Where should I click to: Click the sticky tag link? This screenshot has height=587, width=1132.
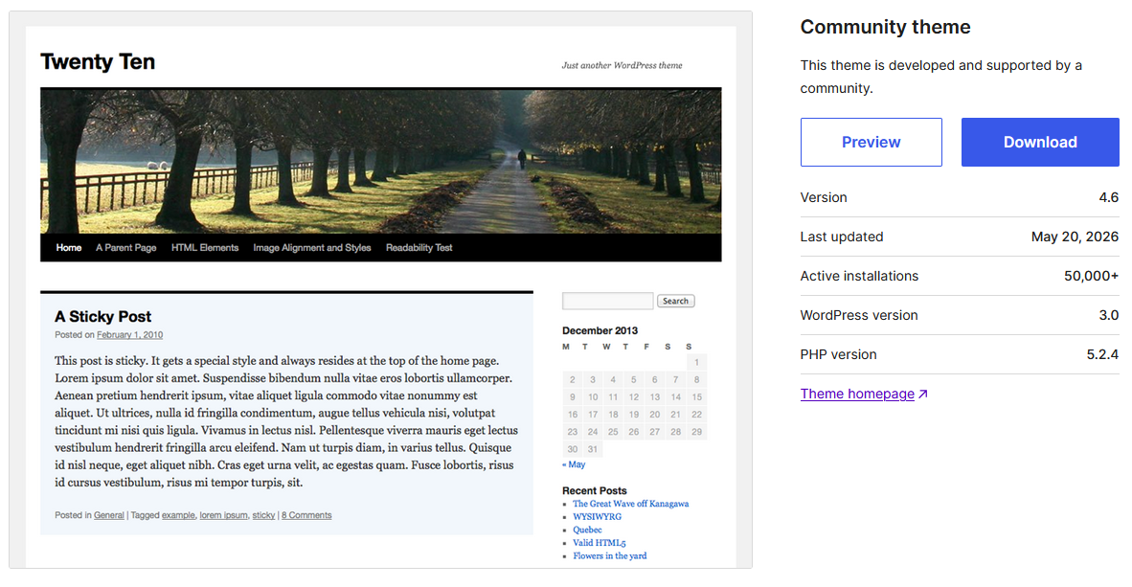tap(263, 515)
